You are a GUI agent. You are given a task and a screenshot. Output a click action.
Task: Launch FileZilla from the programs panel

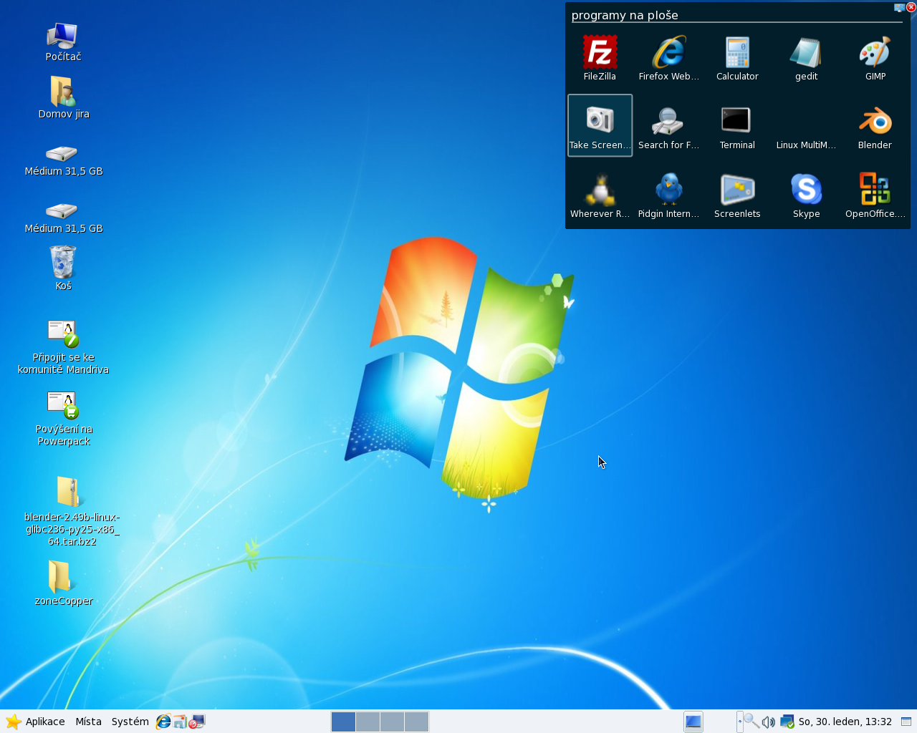point(600,57)
